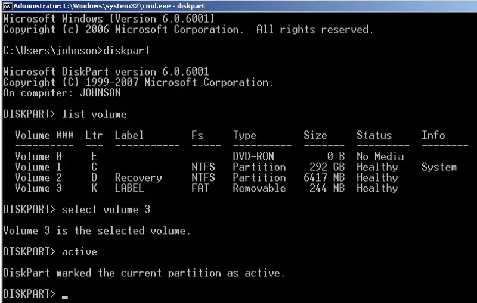Click the cmd.exe icon in title bar
The width and height of the screenshot is (477, 303).
click(x=7, y=6)
